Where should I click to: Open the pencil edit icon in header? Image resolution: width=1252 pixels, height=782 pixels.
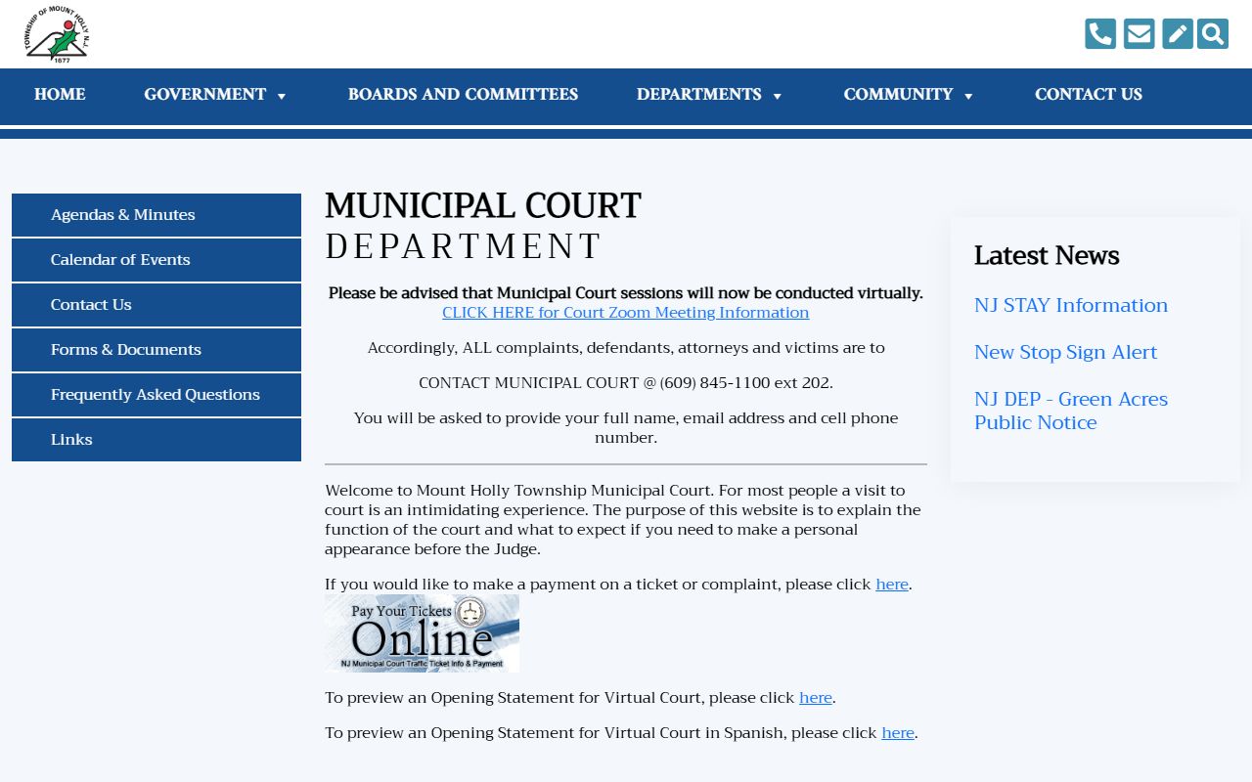[1178, 34]
